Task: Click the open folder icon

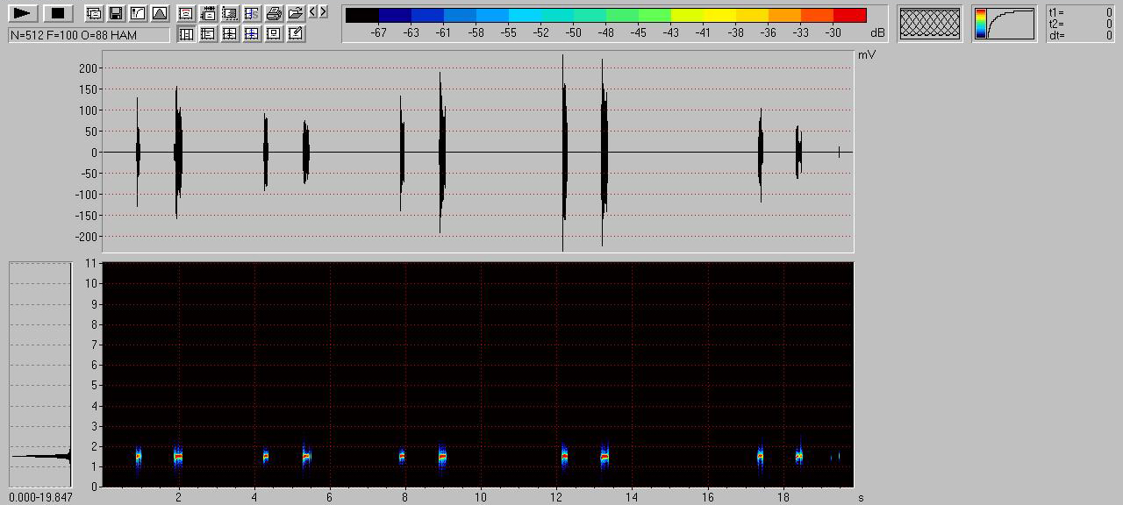Action: click(x=296, y=13)
